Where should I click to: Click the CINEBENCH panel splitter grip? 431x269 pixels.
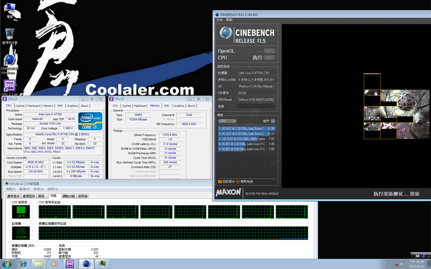pos(280,111)
